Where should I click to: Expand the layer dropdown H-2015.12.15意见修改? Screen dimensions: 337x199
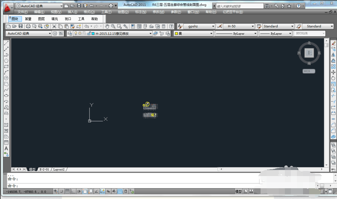pyautogui.click(x=113, y=33)
